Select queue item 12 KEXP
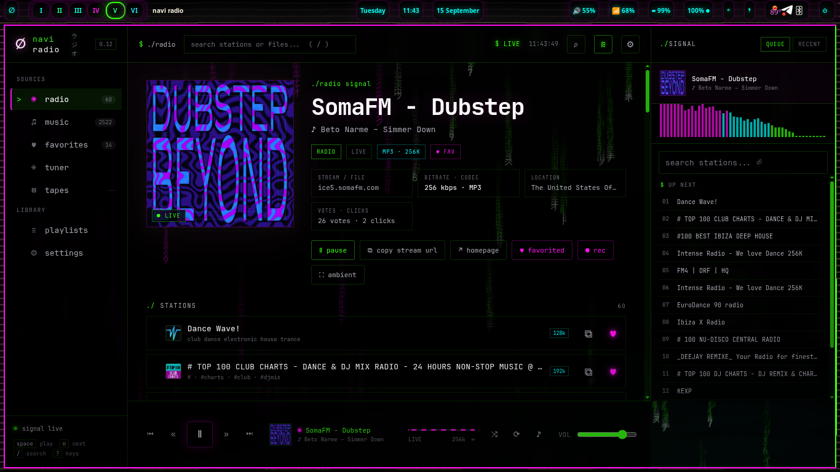This screenshot has width=840, height=472. 740,391
